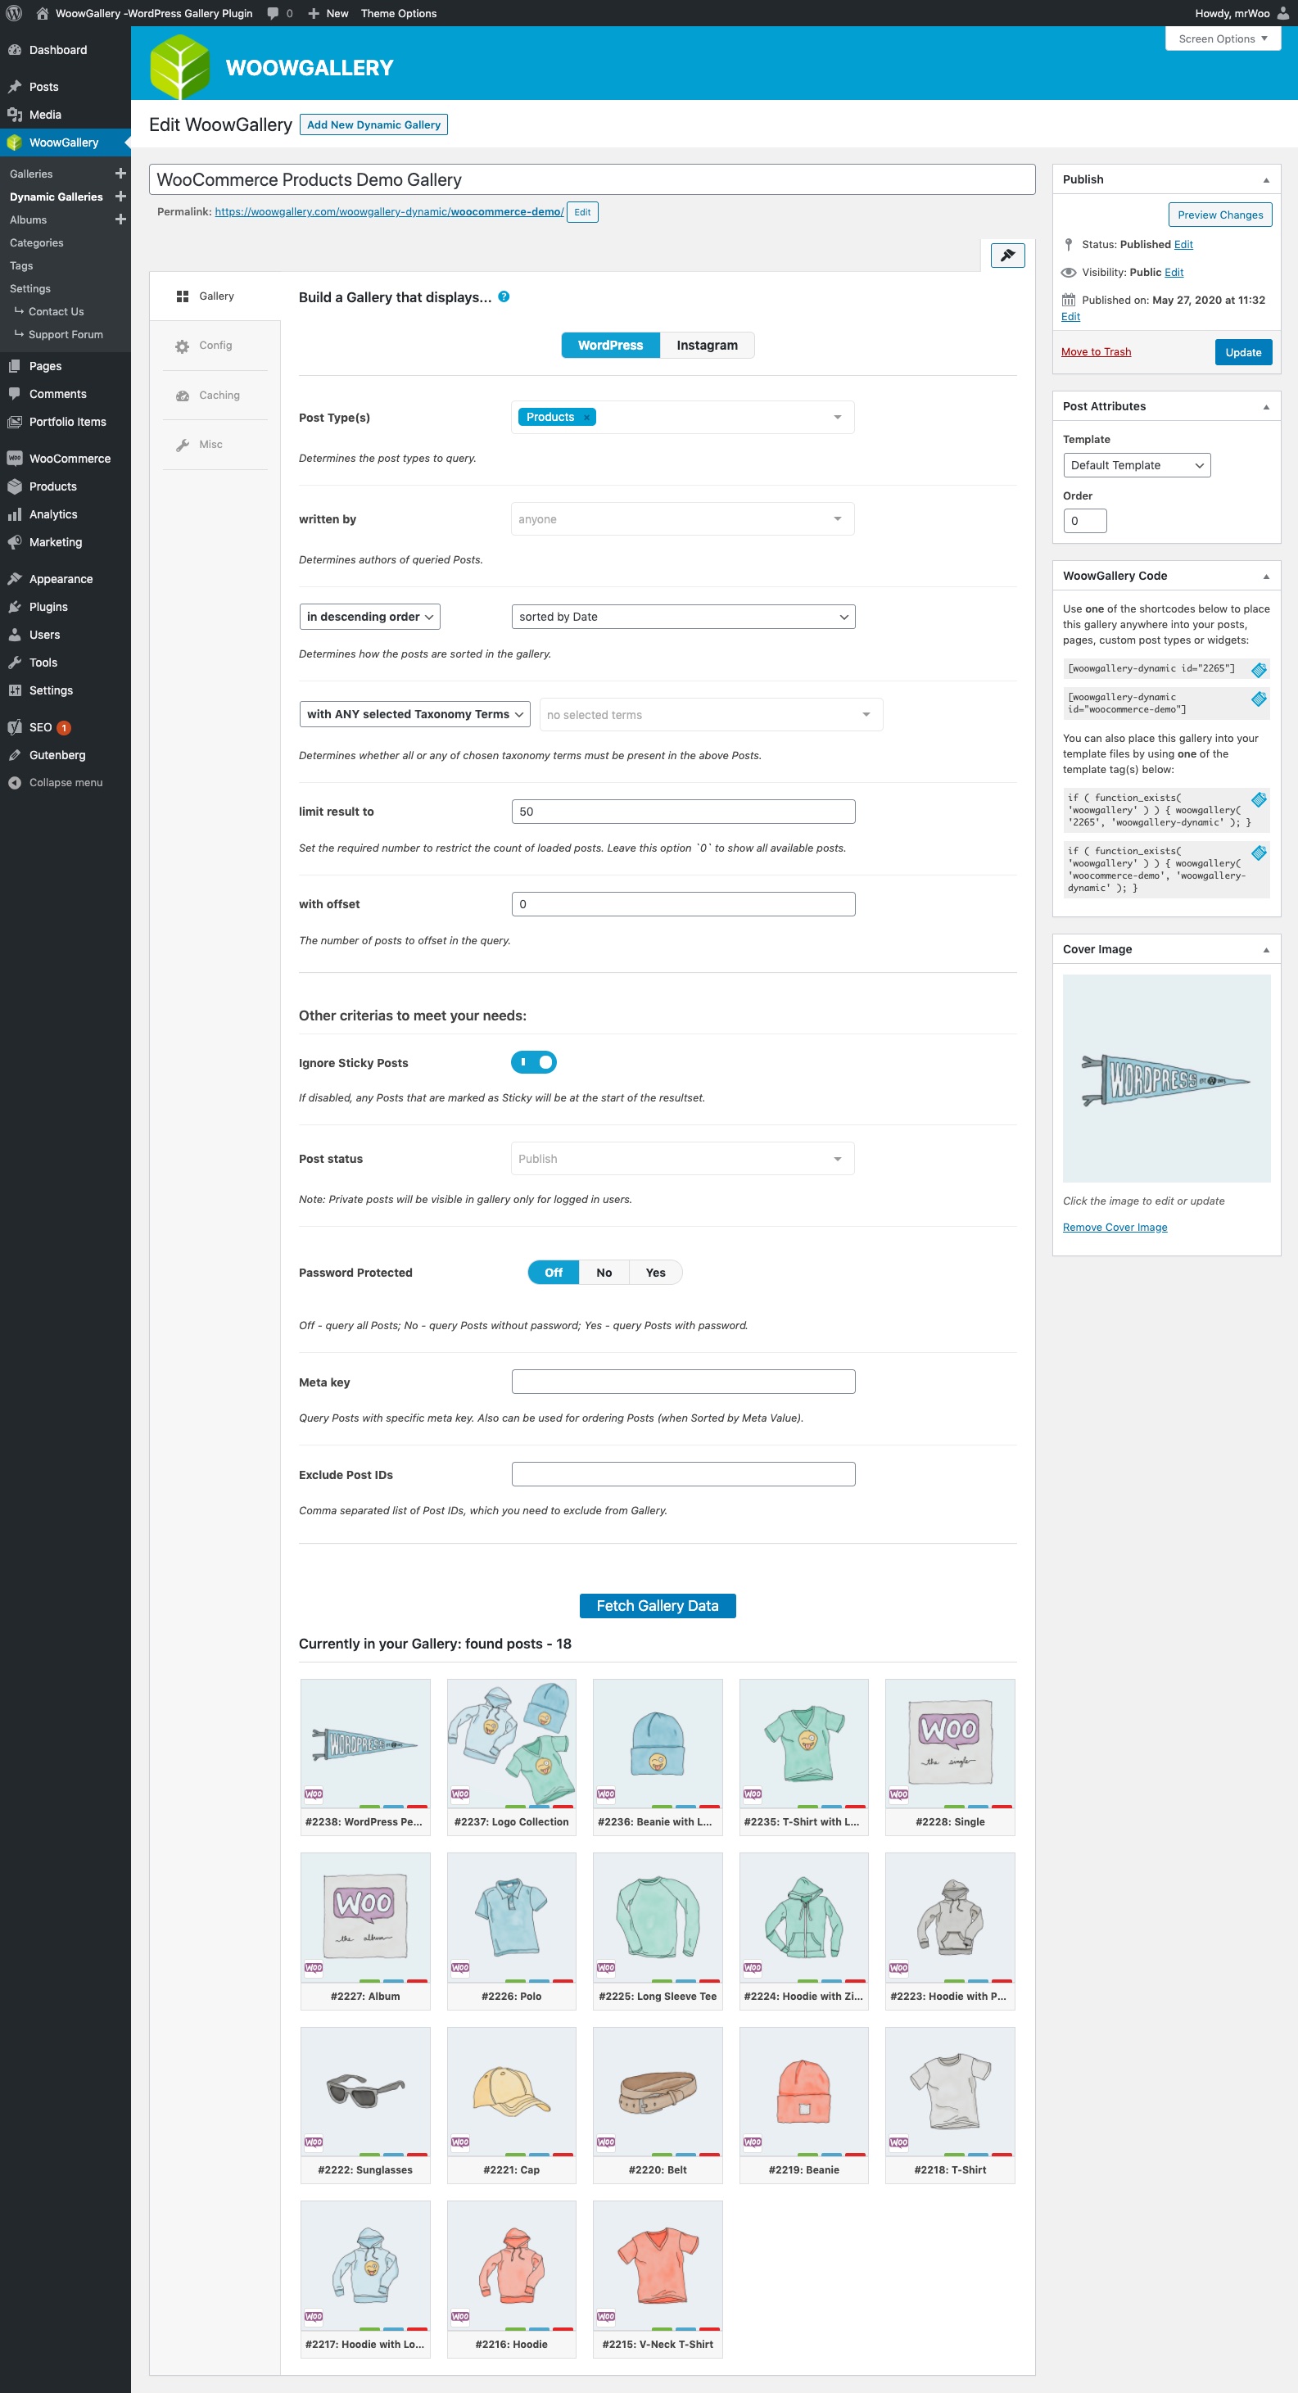Click Preview Changes button
Screen dimensions: 1298x2393
point(1220,215)
